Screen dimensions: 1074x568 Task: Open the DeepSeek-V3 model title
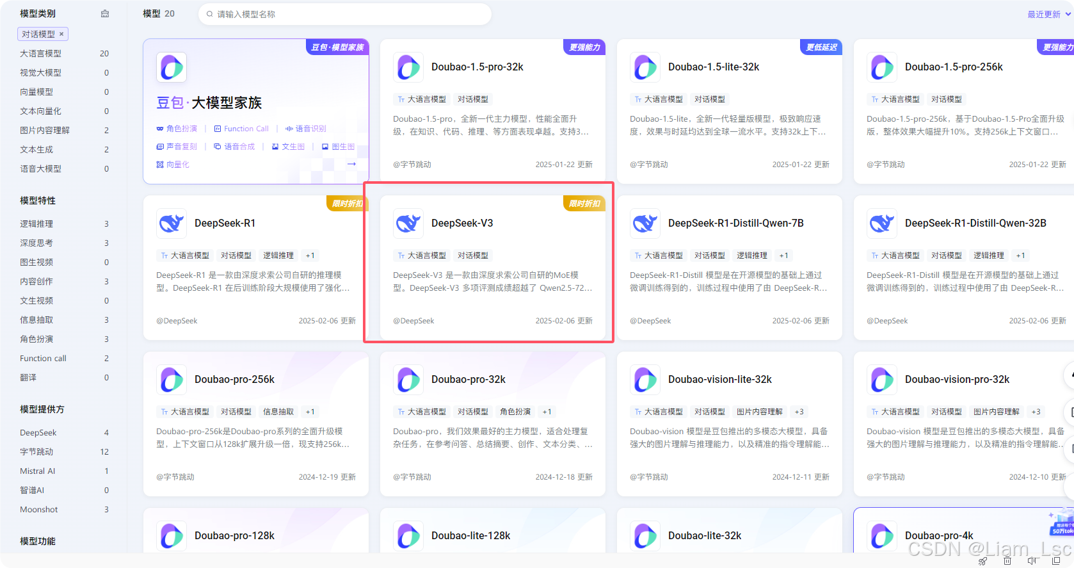462,223
